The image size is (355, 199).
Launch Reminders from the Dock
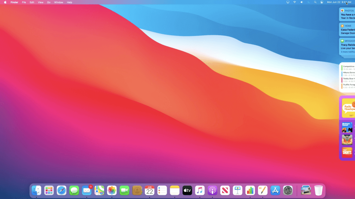point(162,190)
